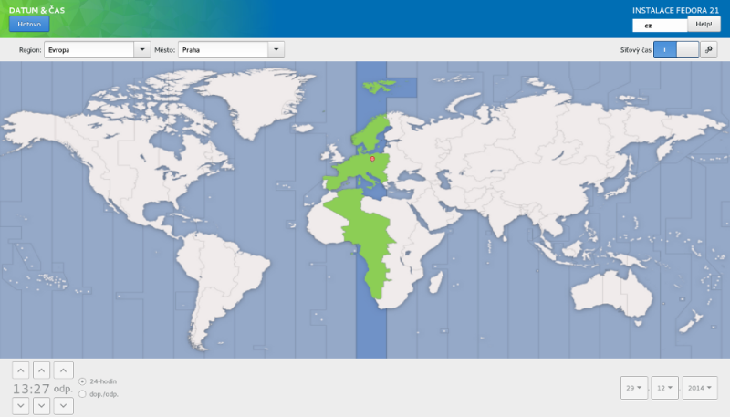This screenshot has width=730, height=417.
Task: Click the up arrow above odp.
Action: tap(63, 370)
